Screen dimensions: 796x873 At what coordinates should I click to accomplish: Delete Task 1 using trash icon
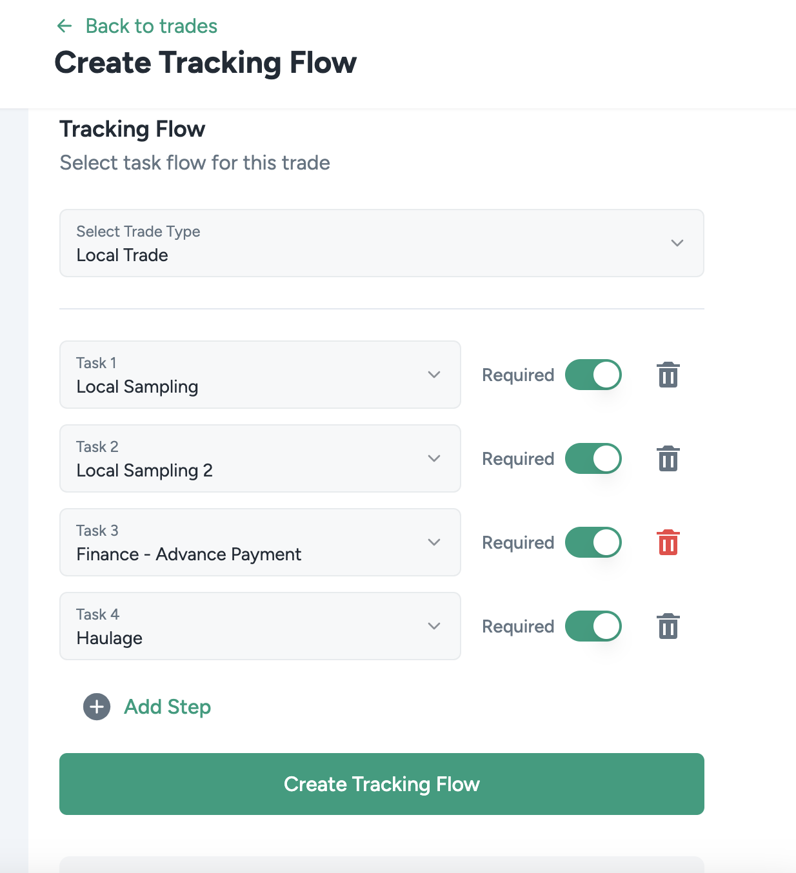(668, 375)
